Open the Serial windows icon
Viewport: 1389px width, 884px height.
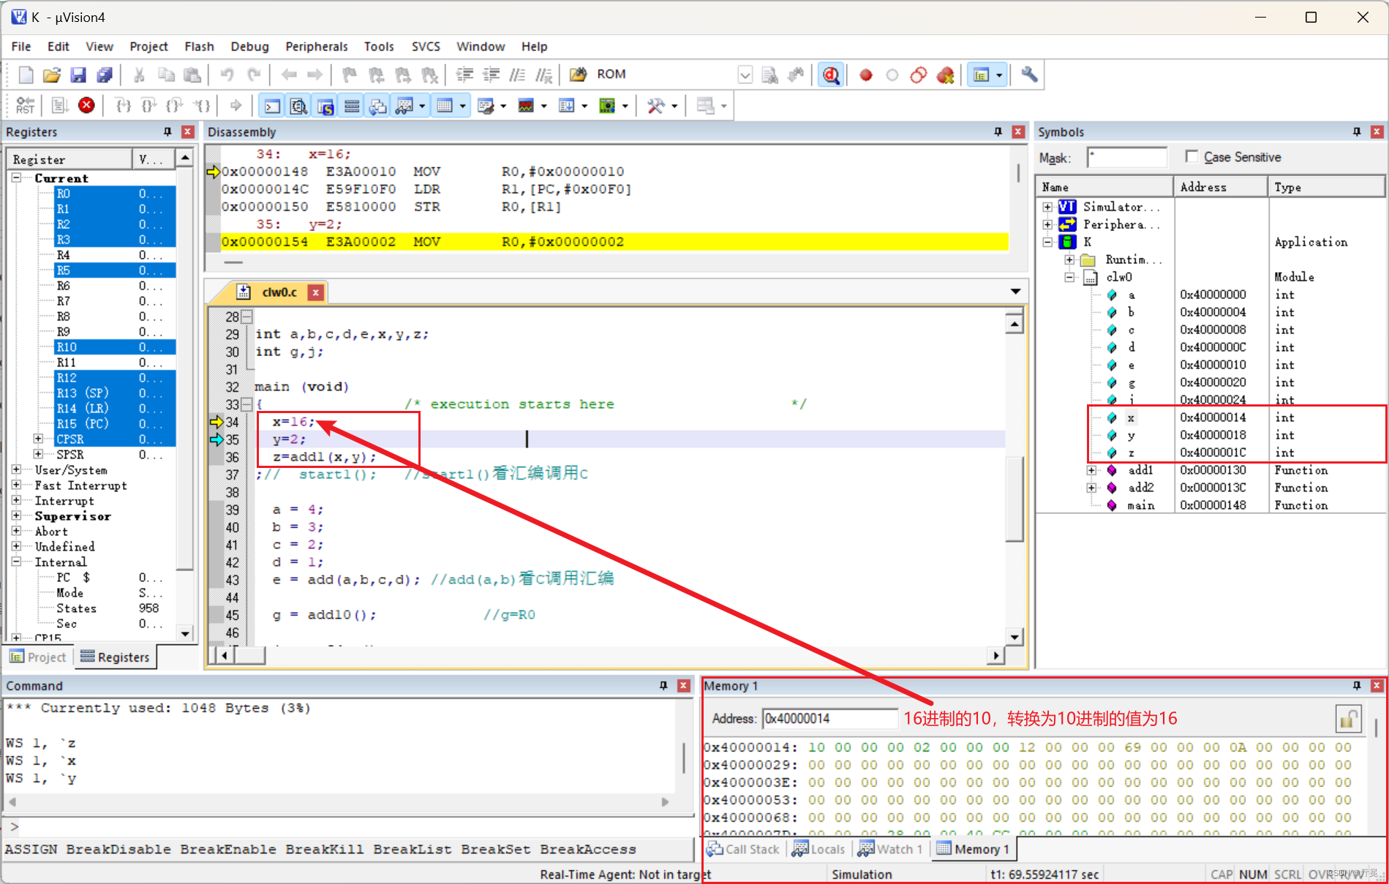[485, 107]
